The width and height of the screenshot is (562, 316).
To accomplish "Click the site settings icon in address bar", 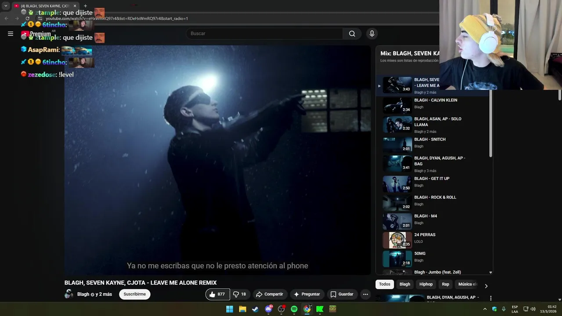I will (x=40, y=18).
